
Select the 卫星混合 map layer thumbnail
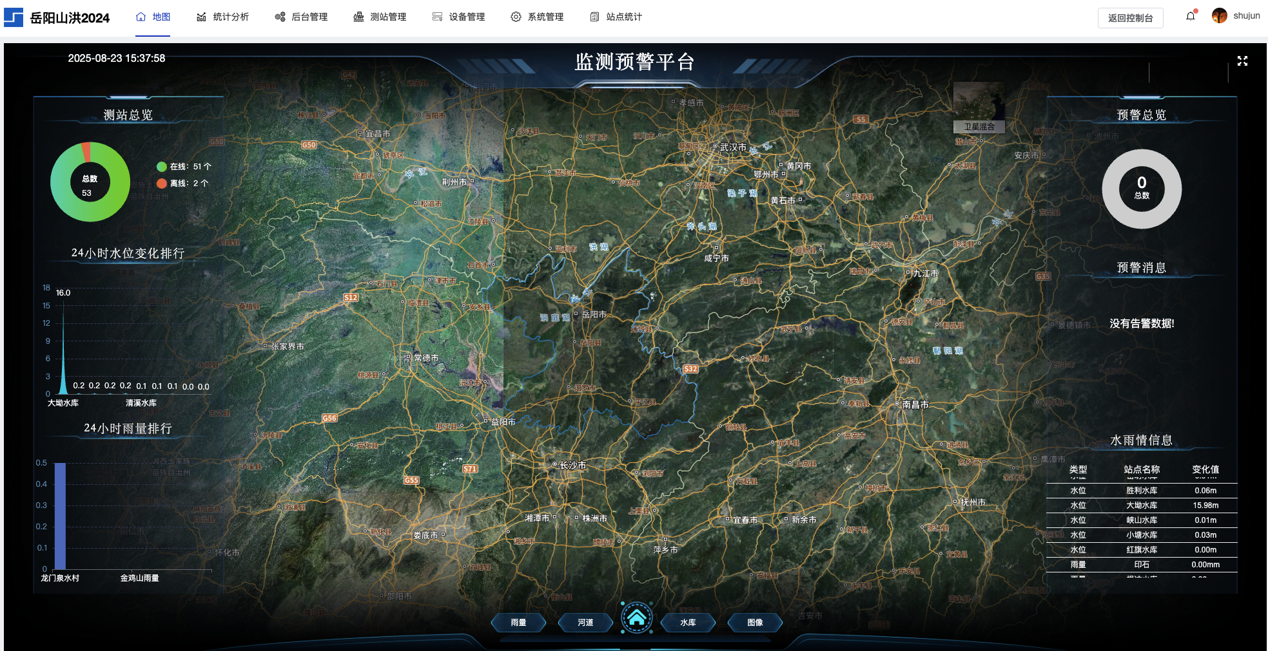(x=979, y=106)
